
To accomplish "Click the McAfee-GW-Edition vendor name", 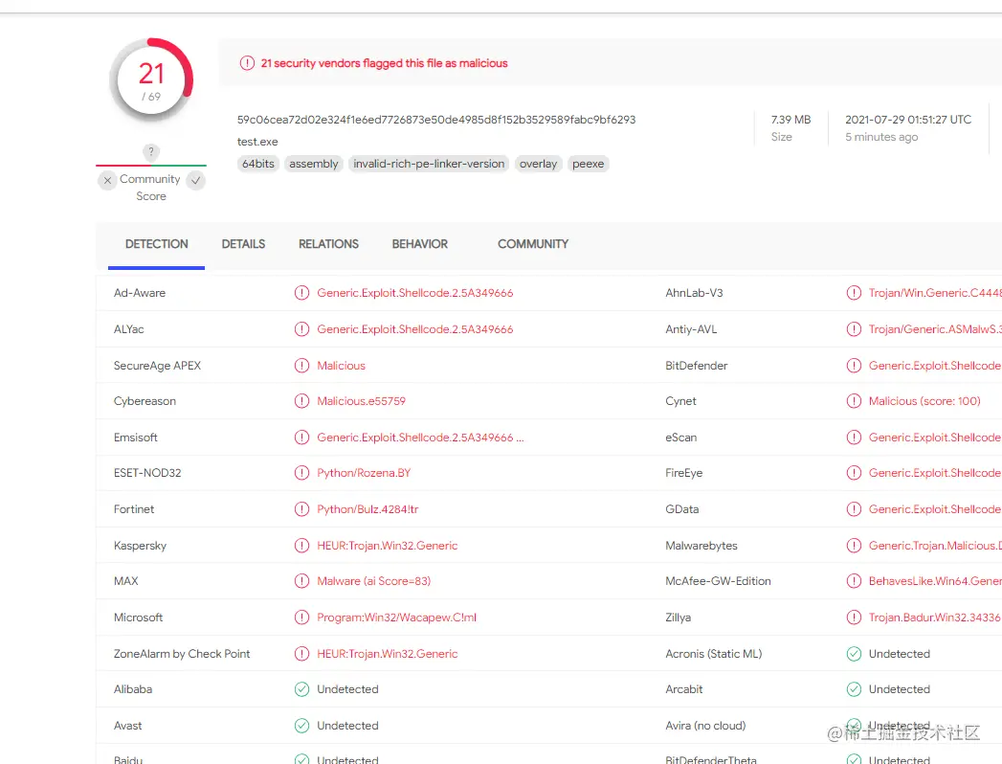I will pyautogui.click(x=719, y=580).
